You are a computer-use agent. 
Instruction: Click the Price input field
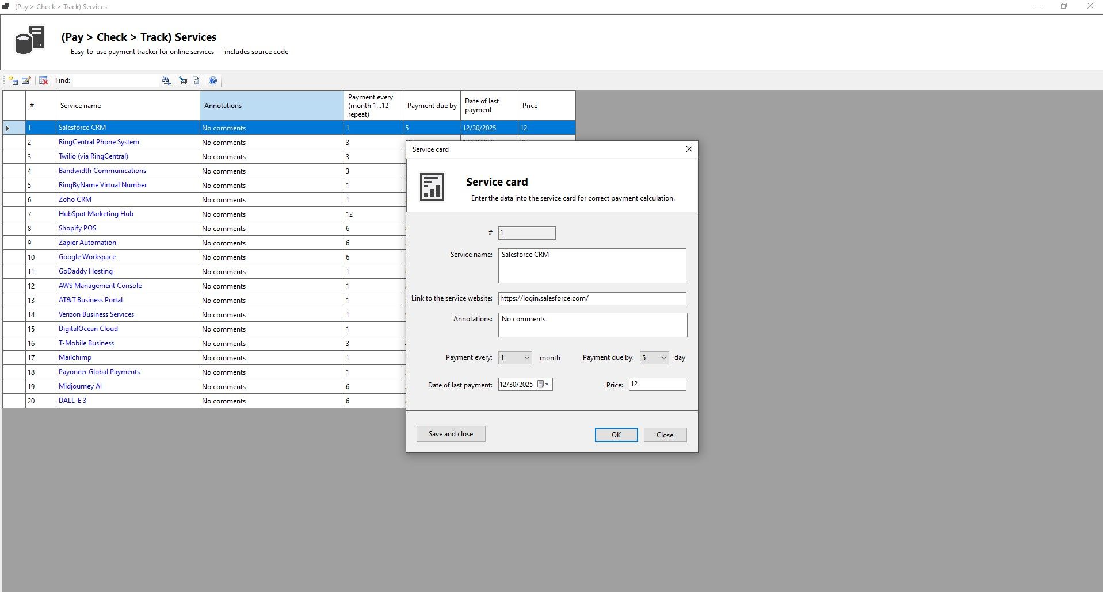[657, 385]
